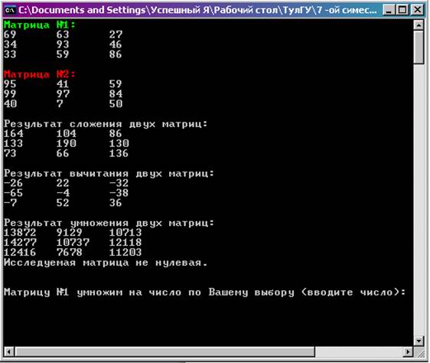Click the horizontal scrollbar thumb
Image resolution: width=430 pixels, height=363 pixels.
coord(165,352)
